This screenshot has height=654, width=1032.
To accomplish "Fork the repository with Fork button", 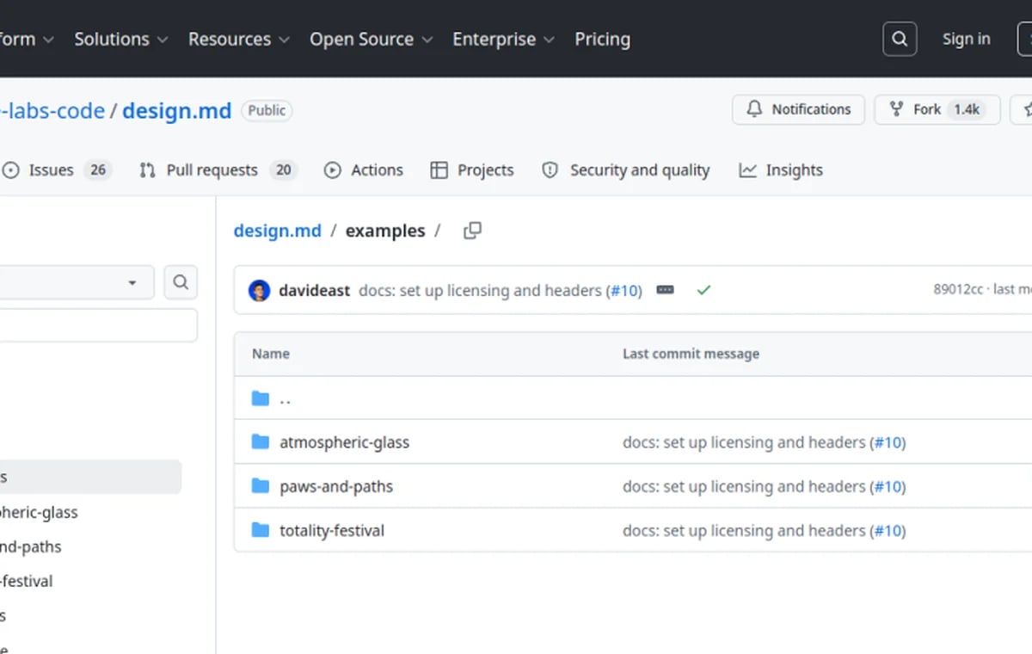I will [937, 109].
